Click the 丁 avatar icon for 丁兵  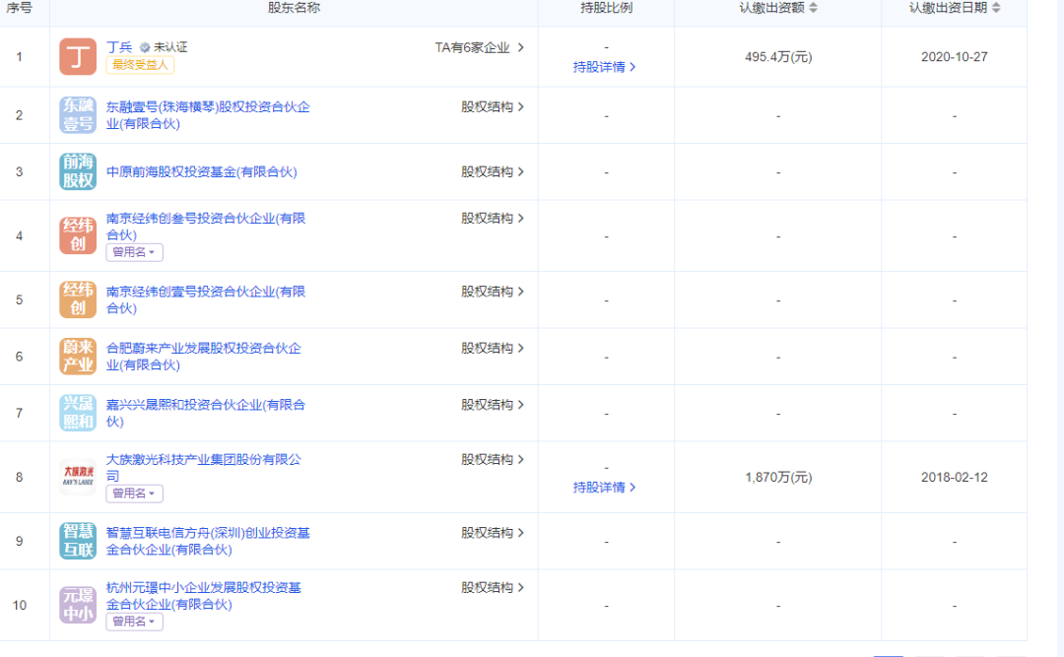78,56
